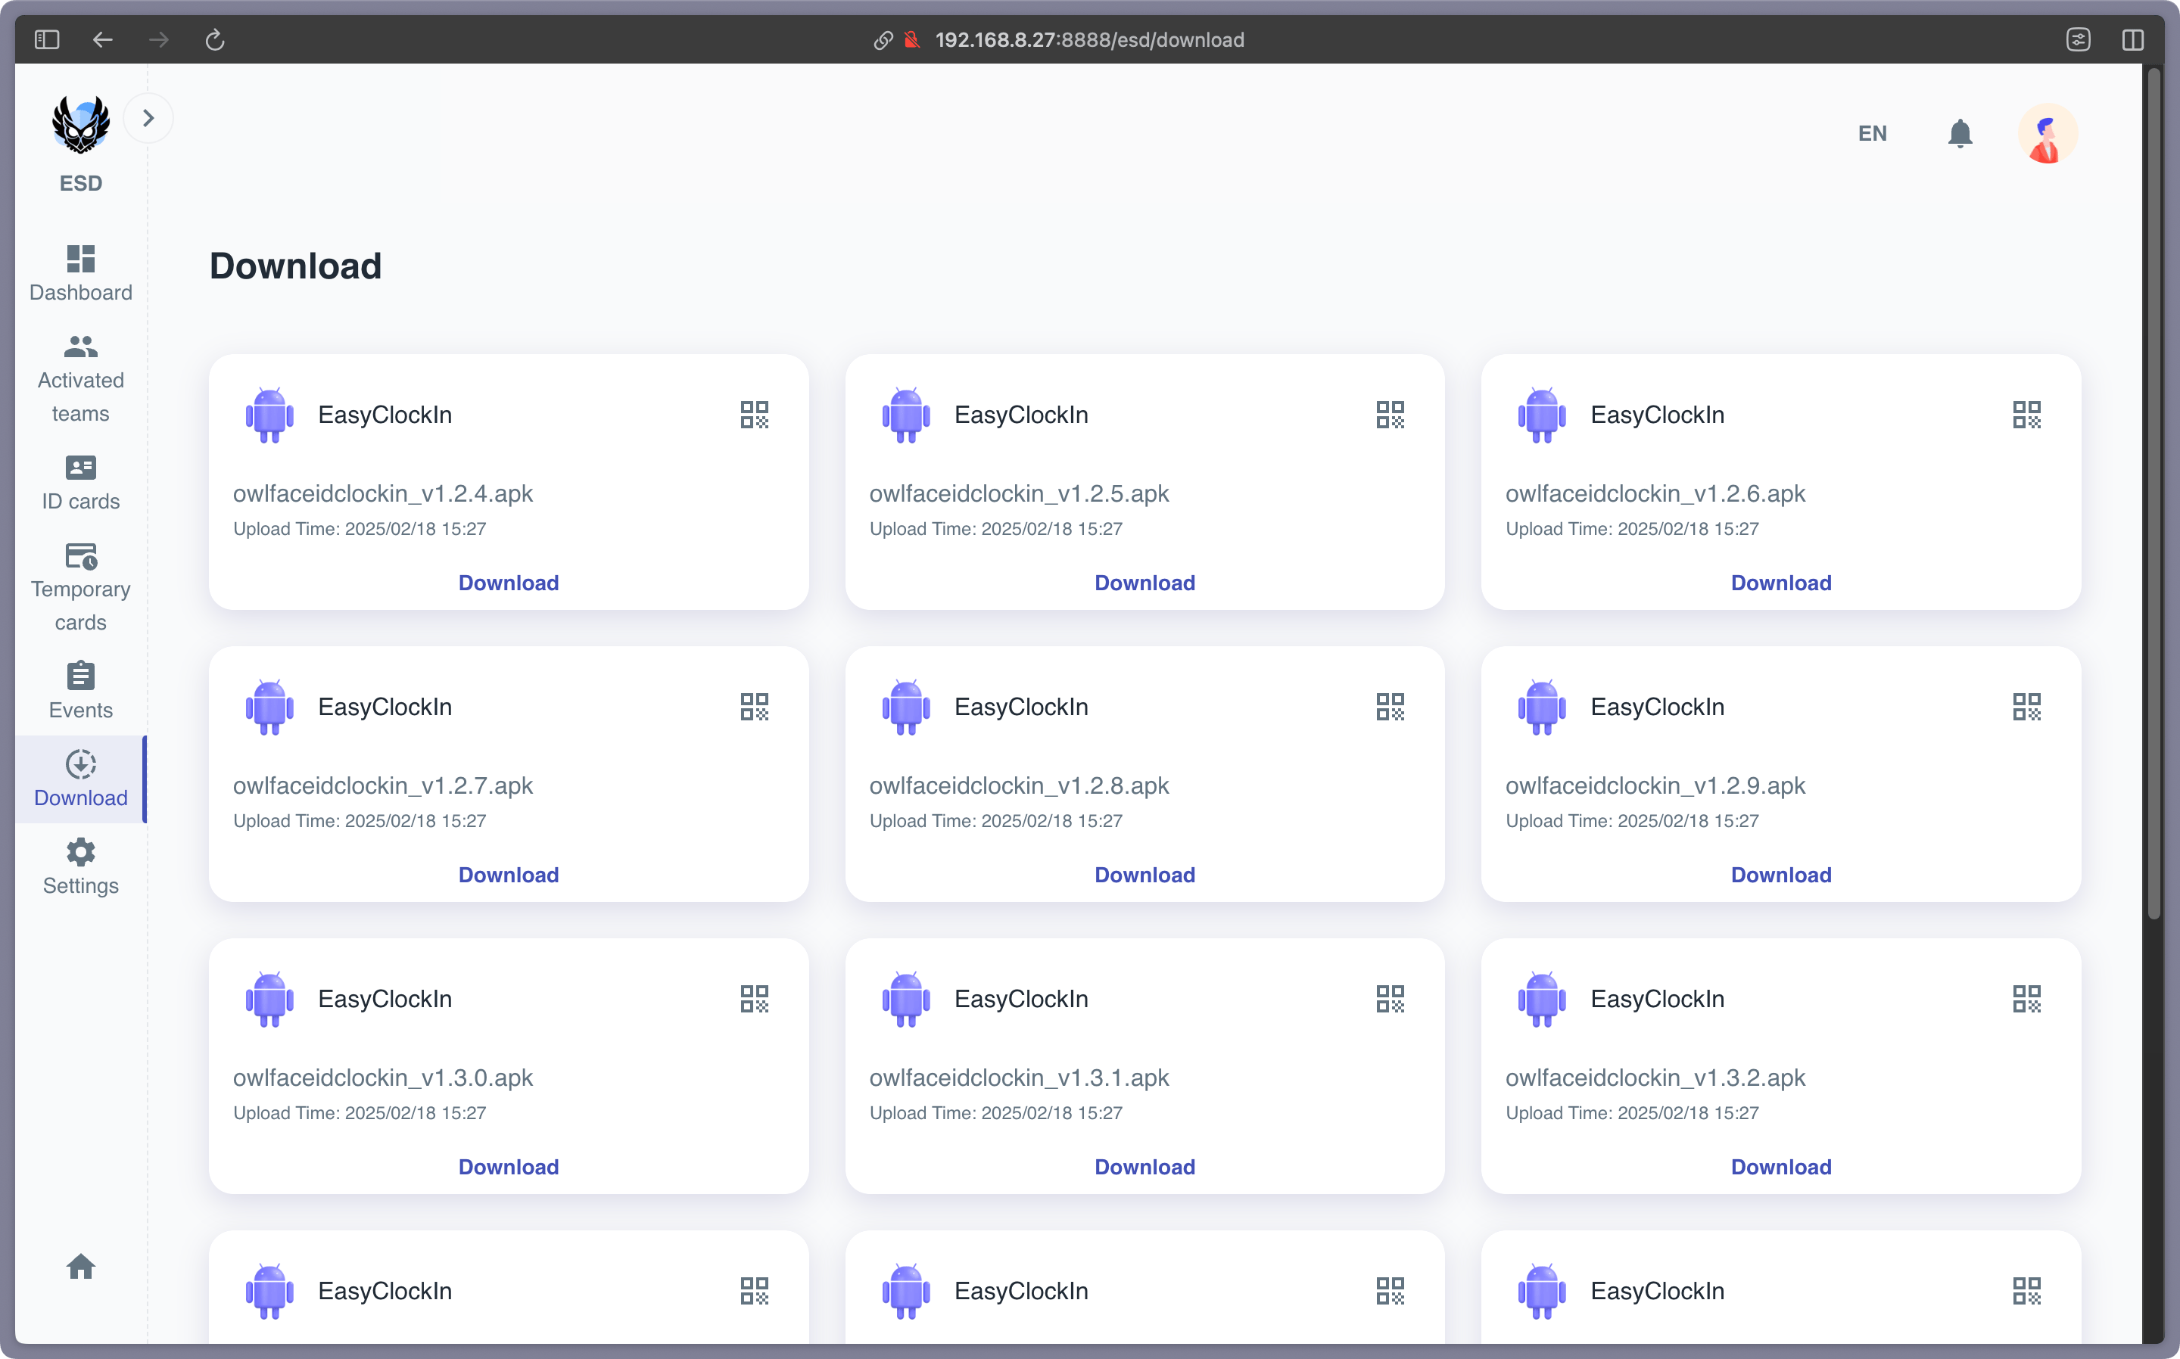Click the notification bell icon
Screen dimensions: 2180x1359
(x=1960, y=134)
